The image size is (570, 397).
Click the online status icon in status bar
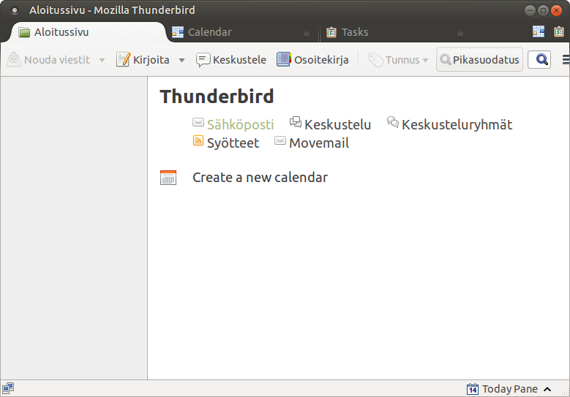coord(8,388)
